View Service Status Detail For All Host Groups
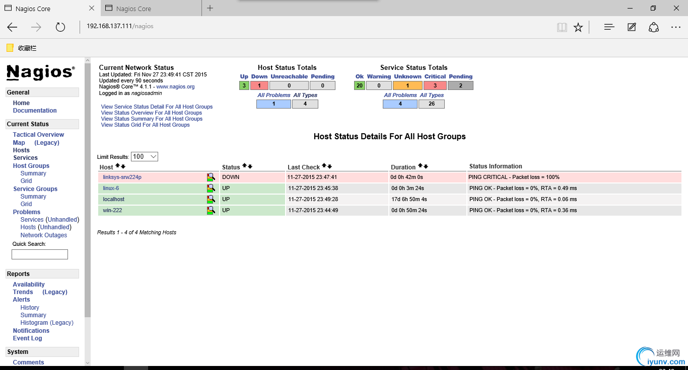 157,107
